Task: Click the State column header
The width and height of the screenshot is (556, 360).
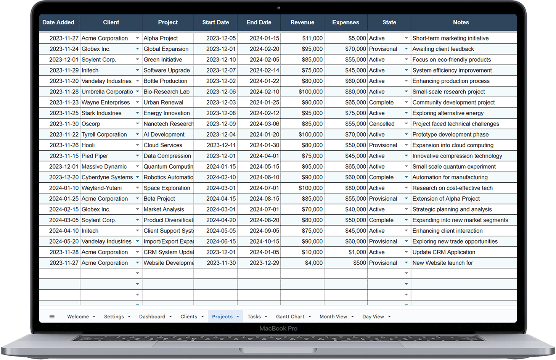Action: click(389, 22)
